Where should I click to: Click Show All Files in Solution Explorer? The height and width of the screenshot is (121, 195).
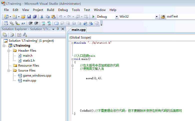(x=12, y=35)
